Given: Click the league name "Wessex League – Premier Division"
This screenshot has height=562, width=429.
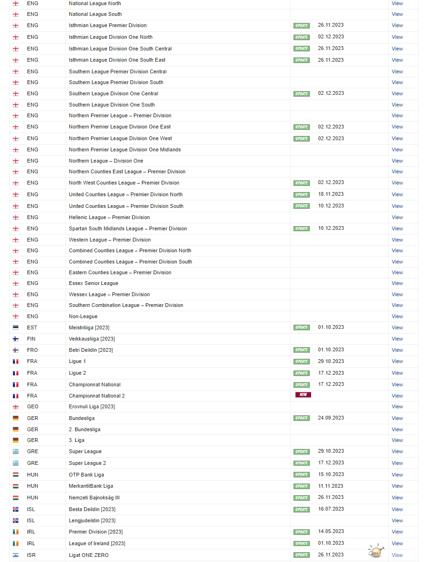Looking at the screenshot, I should (x=109, y=294).
